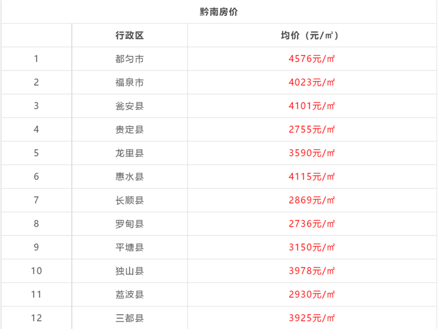The image size is (438, 329).
Task: Select the 独山县 district cell
Action: point(130,271)
